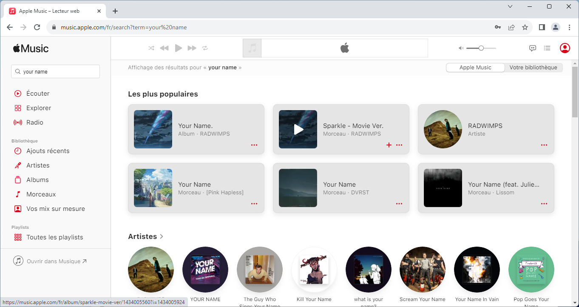Click the previous track button
Viewport: 579px width, 307px height.
164,48
